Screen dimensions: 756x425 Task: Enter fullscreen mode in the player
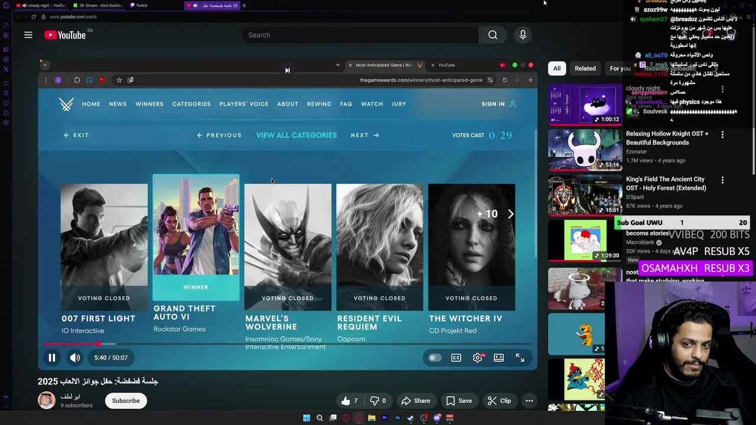520,358
